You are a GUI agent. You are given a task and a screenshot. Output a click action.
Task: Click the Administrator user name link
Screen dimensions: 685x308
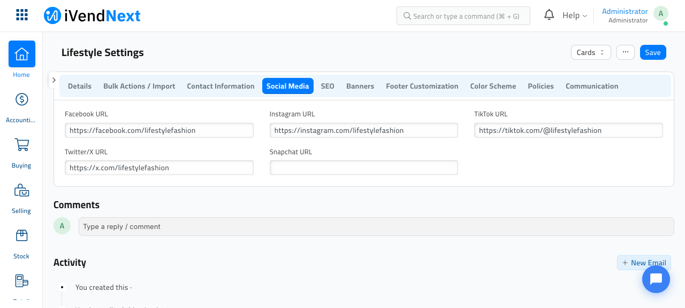click(x=625, y=11)
